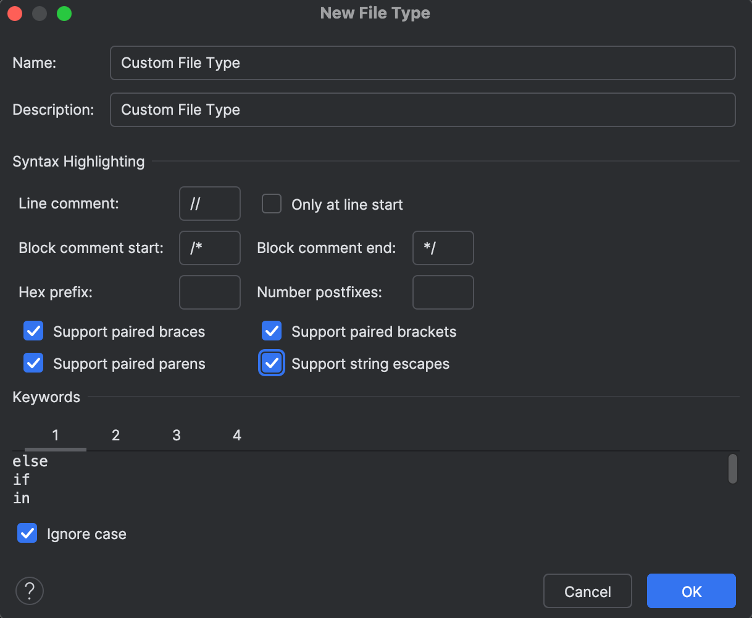Open keywords tab 3
Screen dimensions: 752x618
(176, 435)
